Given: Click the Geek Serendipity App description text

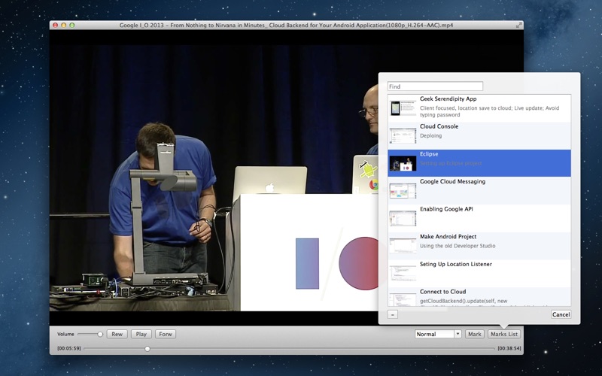Looking at the screenshot, I should pos(490,111).
